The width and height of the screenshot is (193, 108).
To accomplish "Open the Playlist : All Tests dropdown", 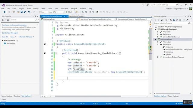I will (x=27, y=37).
